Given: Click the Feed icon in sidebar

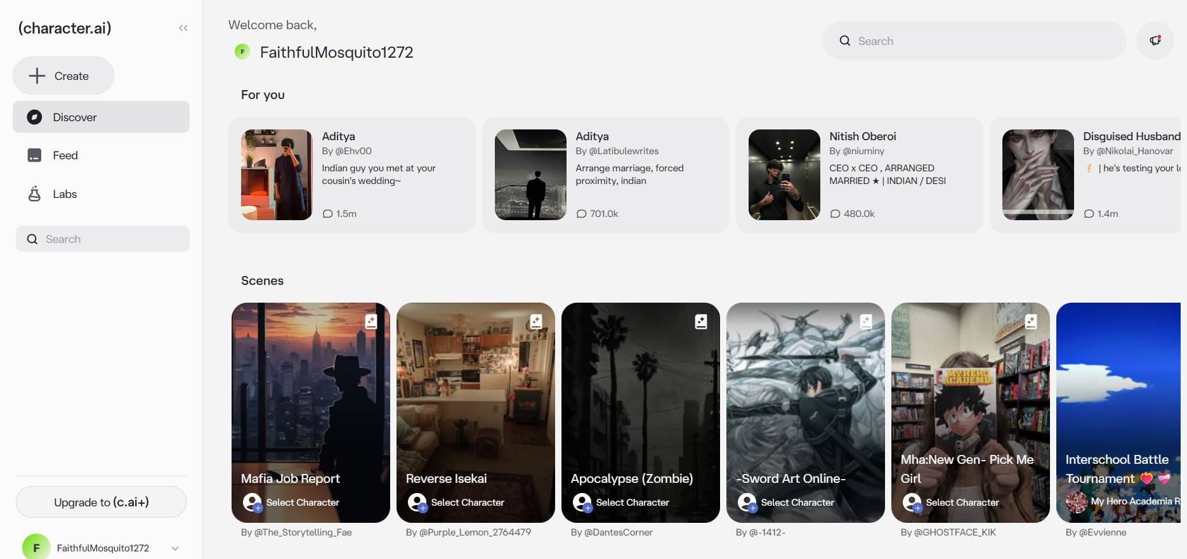Looking at the screenshot, I should coord(35,155).
